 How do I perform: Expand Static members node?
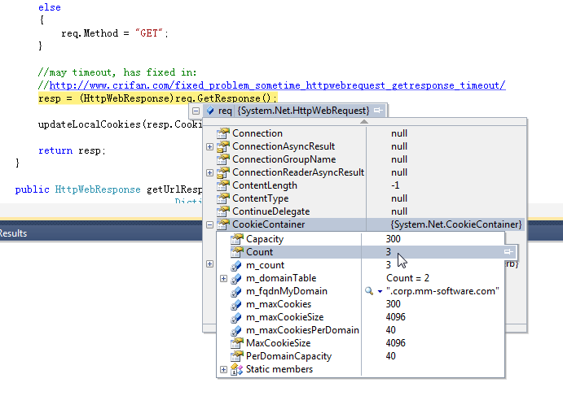(223, 369)
